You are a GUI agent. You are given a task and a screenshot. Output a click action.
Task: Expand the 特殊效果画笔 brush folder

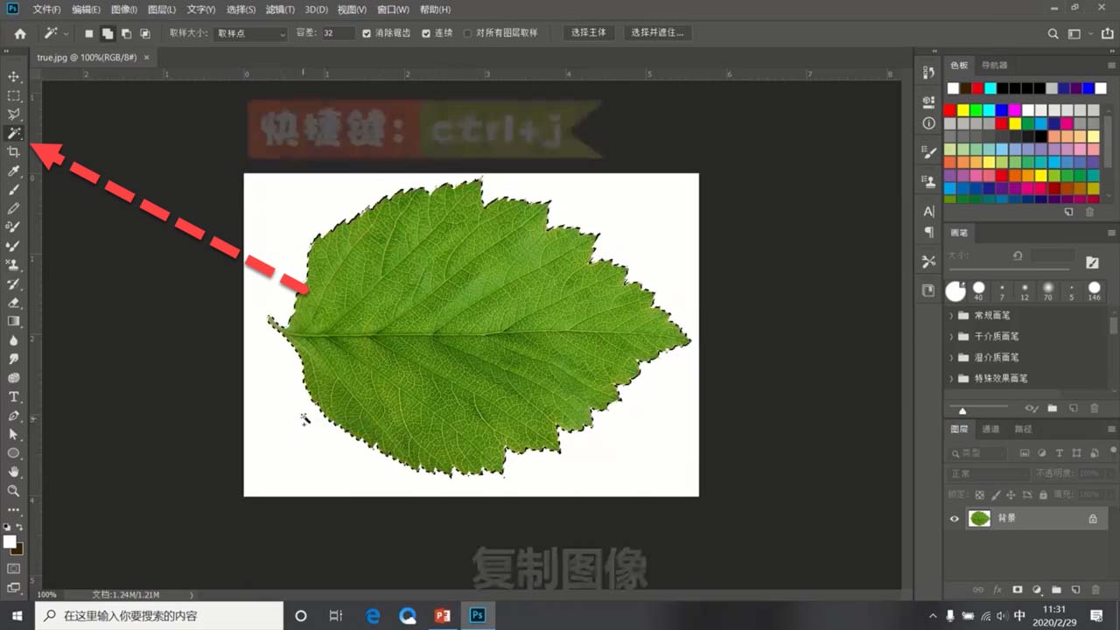[x=951, y=378]
